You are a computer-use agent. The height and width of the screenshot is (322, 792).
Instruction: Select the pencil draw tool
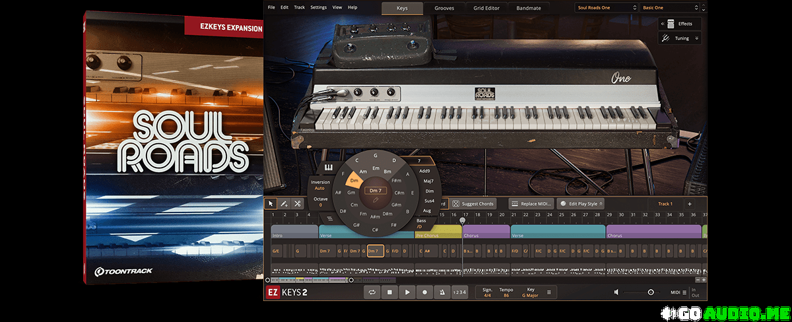284,204
